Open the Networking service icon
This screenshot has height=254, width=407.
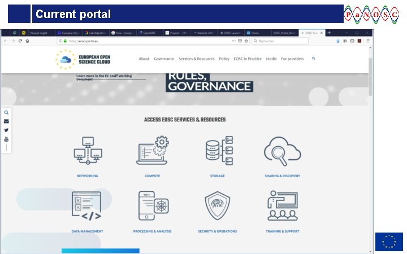(88, 151)
